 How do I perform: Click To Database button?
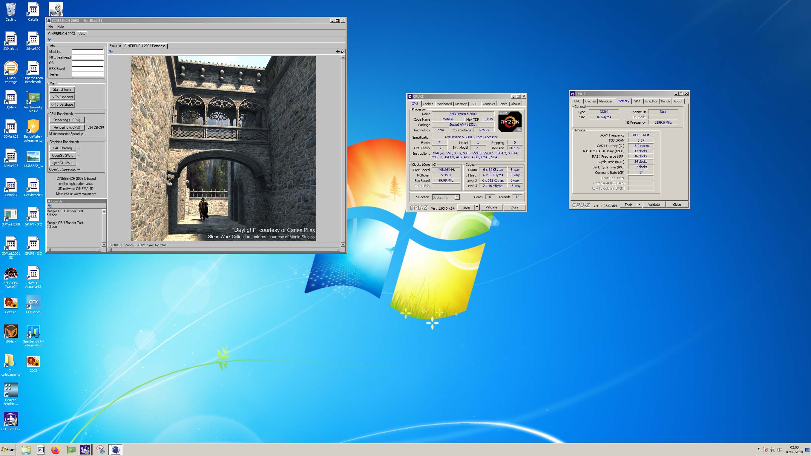(x=62, y=105)
